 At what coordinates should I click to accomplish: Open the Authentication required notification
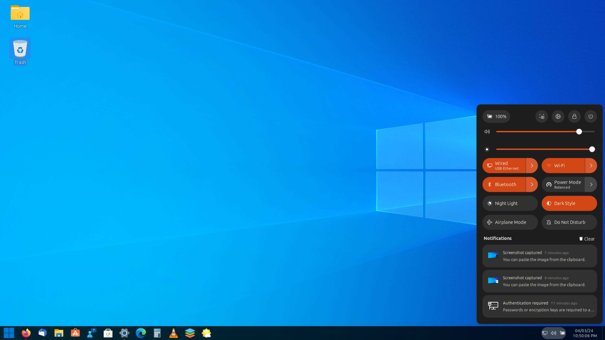pyautogui.click(x=540, y=306)
